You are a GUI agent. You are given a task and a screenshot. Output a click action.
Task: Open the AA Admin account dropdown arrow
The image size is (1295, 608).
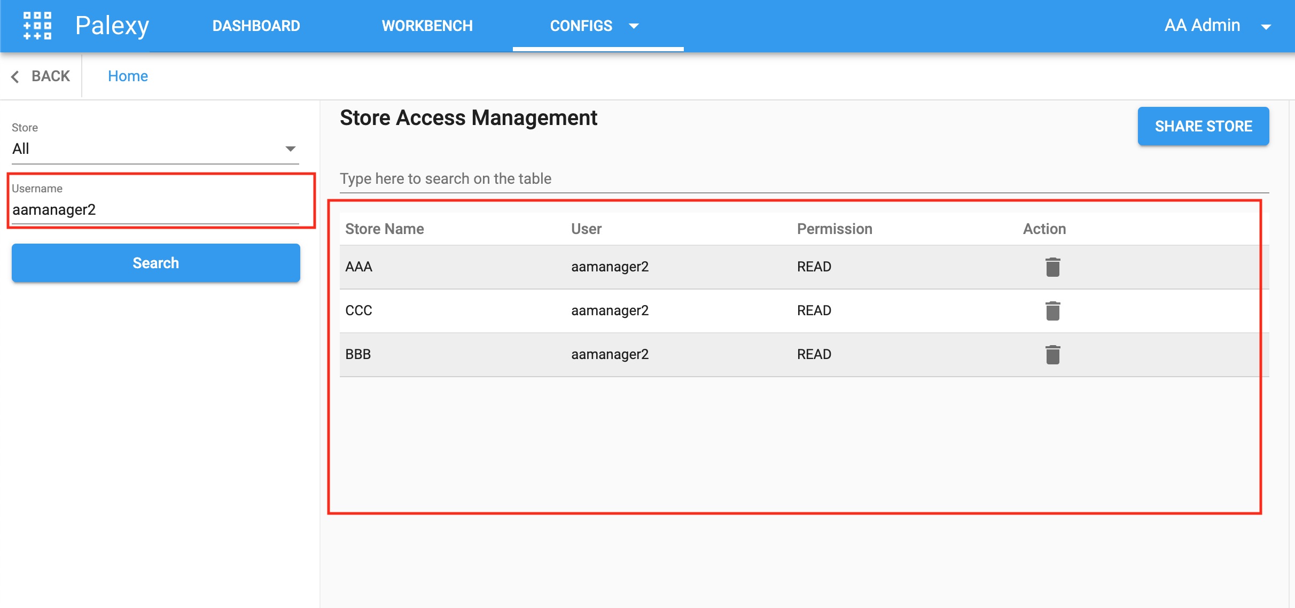[1266, 26]
